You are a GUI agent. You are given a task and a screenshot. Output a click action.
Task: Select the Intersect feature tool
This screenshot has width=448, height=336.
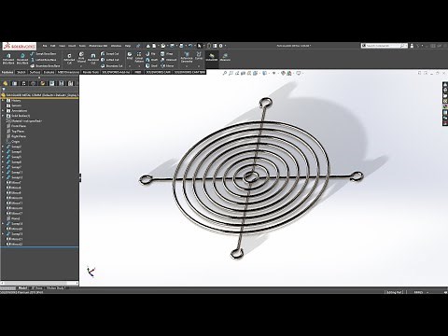[x=169, y=60]
